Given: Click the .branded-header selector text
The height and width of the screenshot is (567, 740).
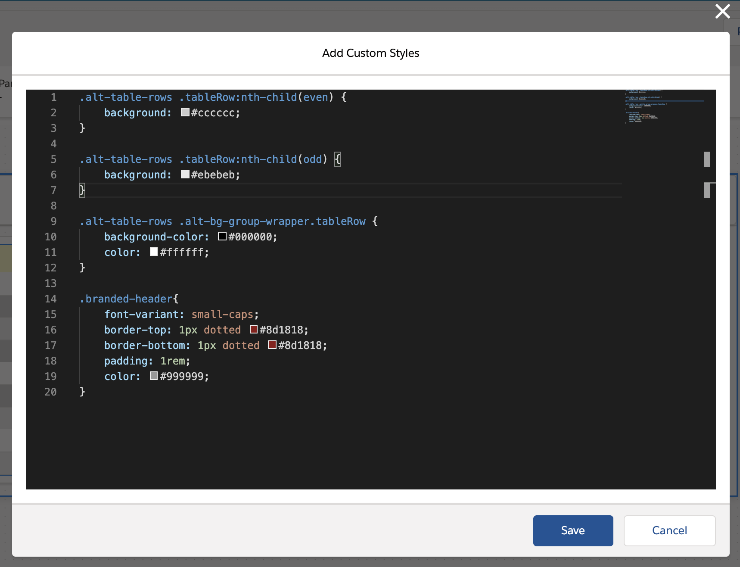Looking at the screenshot, I should coord(126,299).
